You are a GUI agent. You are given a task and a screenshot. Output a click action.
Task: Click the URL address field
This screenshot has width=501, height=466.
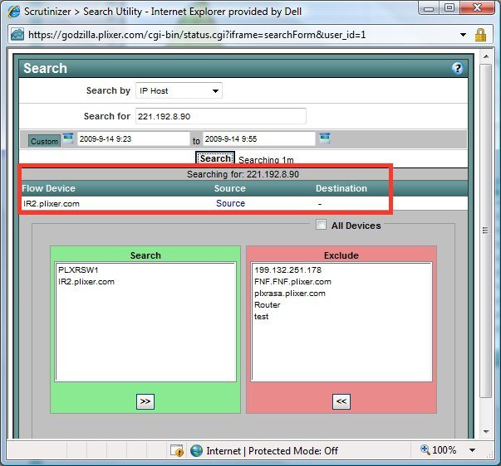click(197, 35)
